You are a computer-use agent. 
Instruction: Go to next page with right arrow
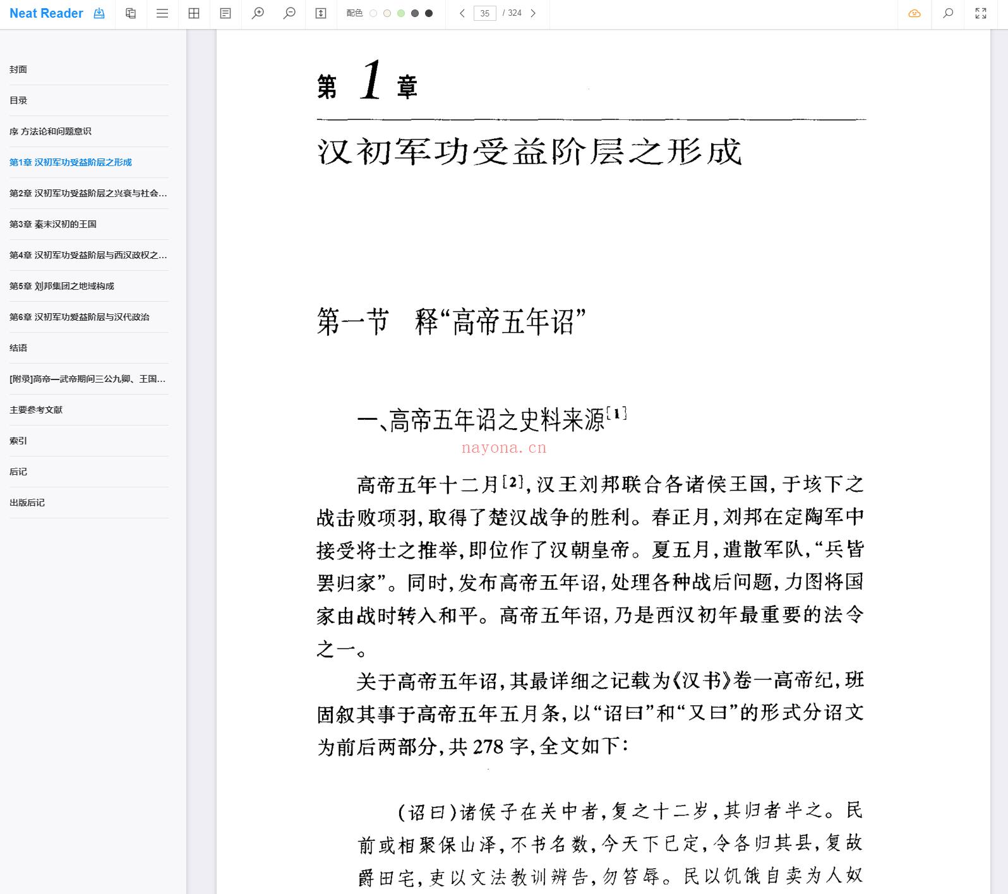(533, 13)
